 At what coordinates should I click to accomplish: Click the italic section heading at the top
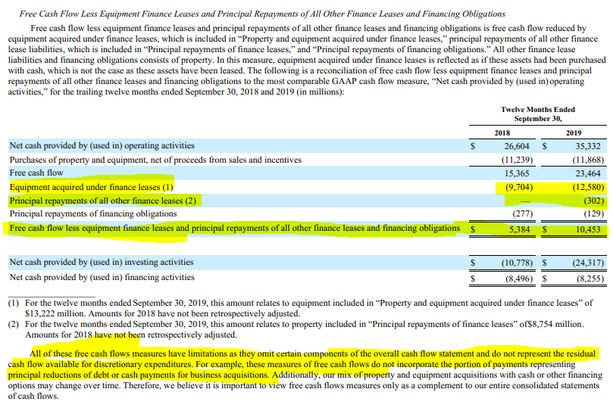coord(262,14)
